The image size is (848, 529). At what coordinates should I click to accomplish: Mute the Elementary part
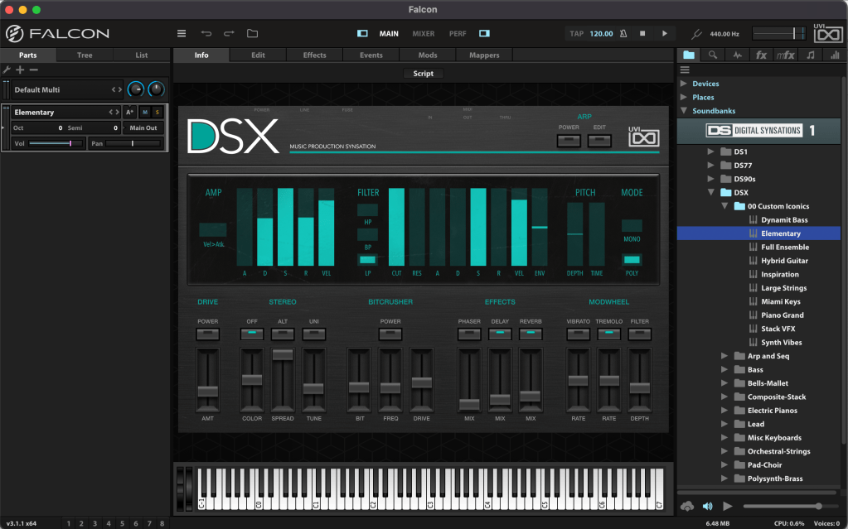(144, 112)
